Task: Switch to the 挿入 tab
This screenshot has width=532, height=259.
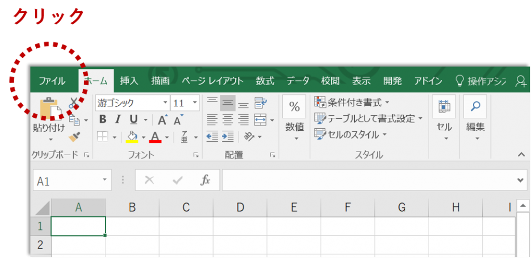Action: (129, 81)
